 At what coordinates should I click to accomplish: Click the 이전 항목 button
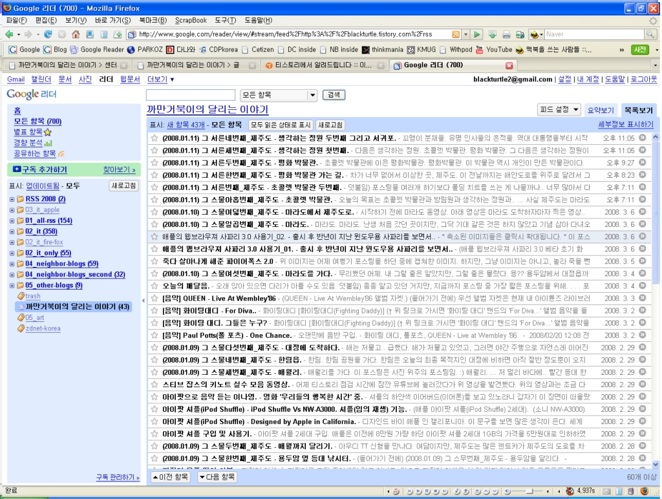click(171, 477)
